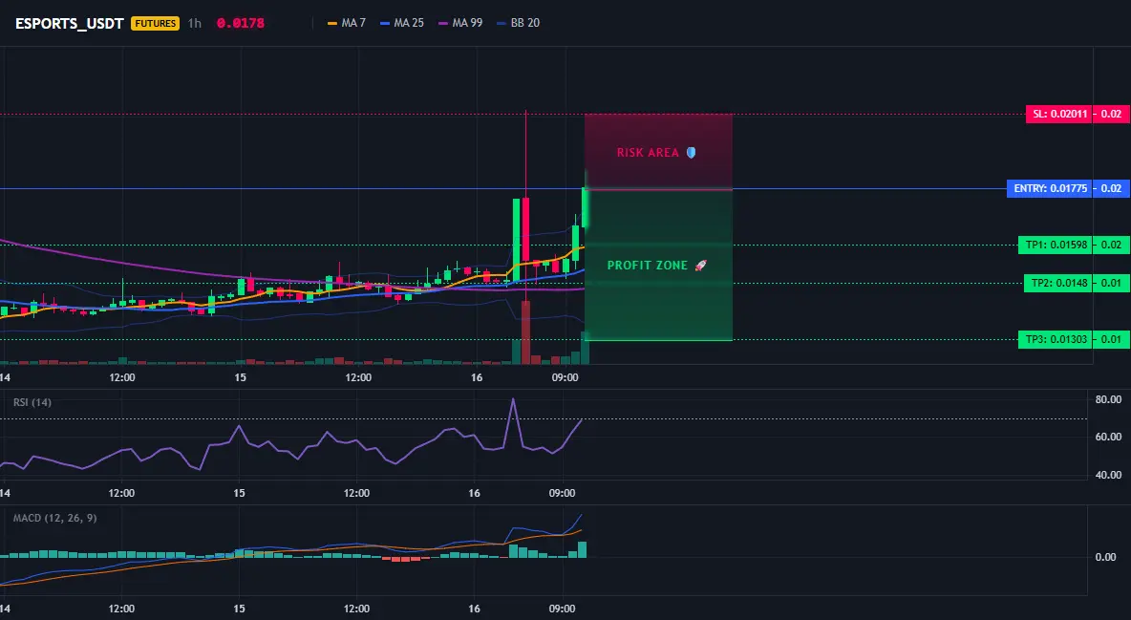Image resolution: width=1131 pixels, height=620 pixels.
Task: Click the TP2: 0.0148 label
Action: 1058,283
